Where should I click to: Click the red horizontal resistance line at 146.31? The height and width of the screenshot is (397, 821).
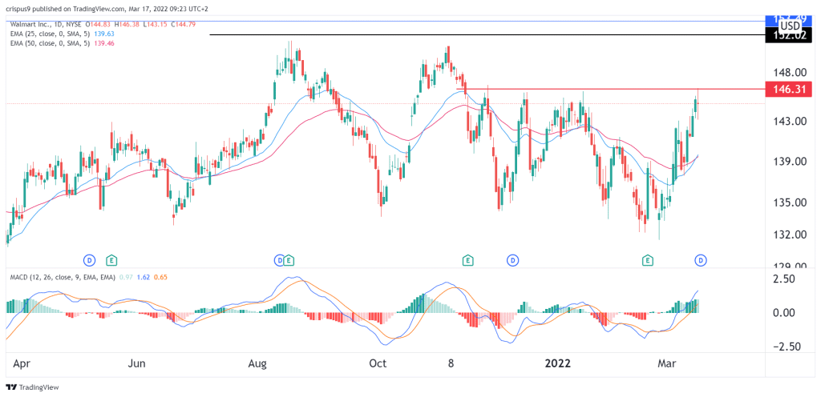(x=610, y=89)
